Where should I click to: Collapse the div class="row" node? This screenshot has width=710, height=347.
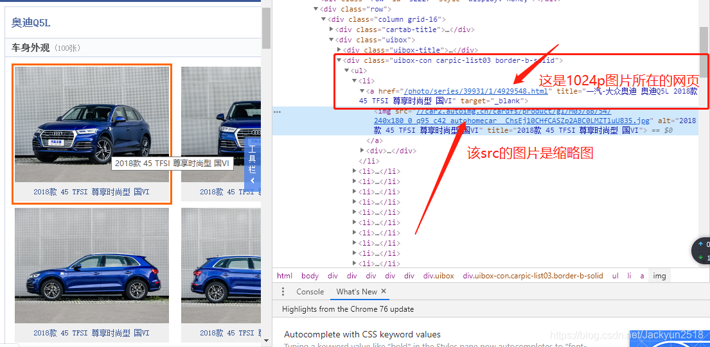[x=316, y=9]
